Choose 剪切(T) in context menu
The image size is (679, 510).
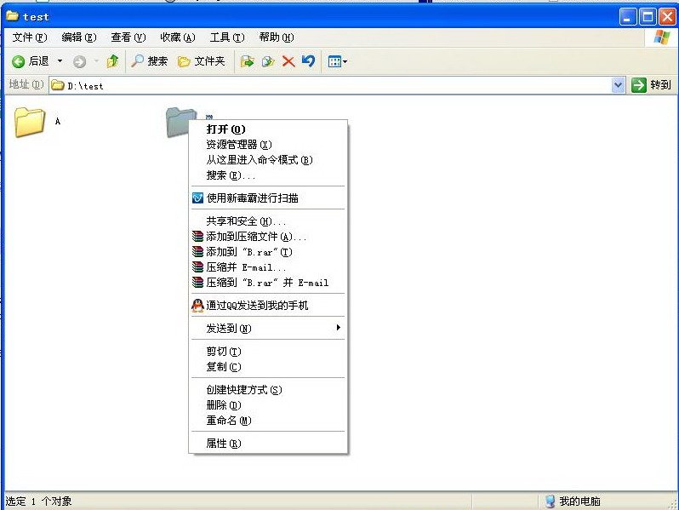pos(268,352)
